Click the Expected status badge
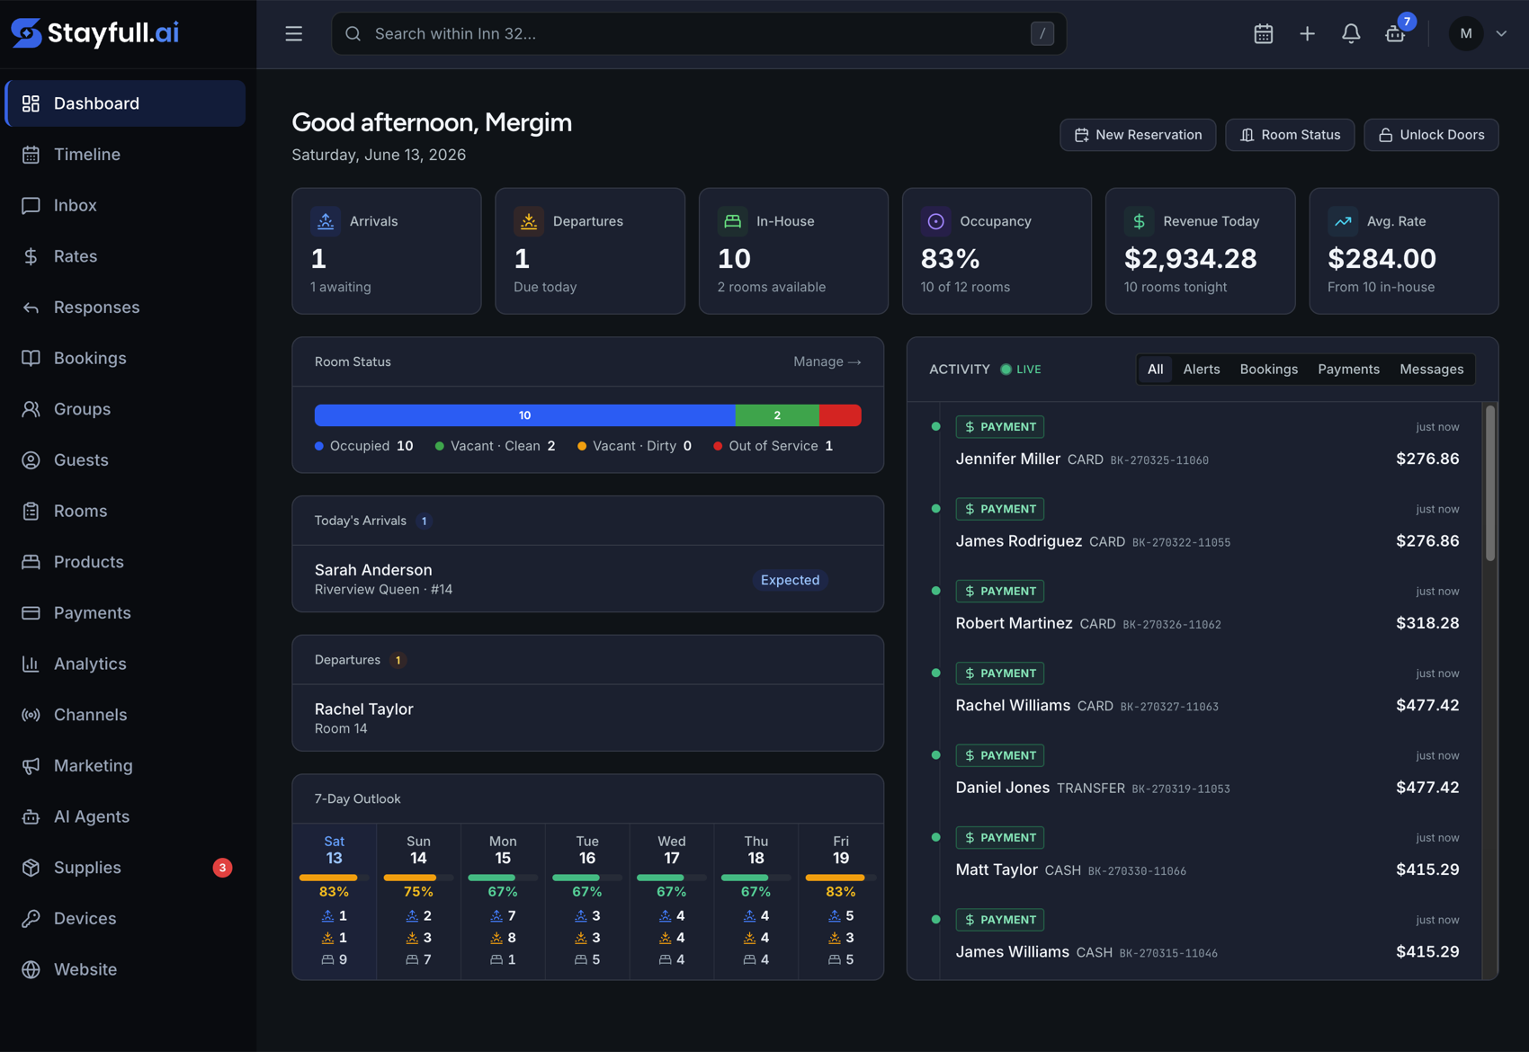1529x1052 pixels. 790,580
